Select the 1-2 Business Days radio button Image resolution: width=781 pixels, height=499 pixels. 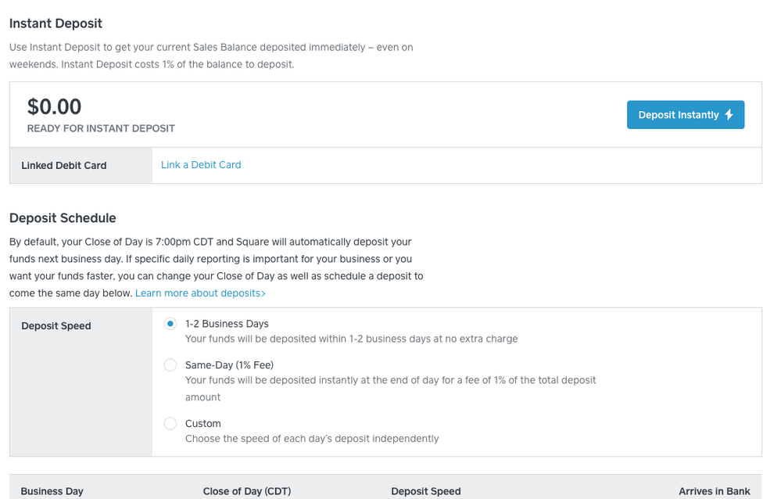170,324
